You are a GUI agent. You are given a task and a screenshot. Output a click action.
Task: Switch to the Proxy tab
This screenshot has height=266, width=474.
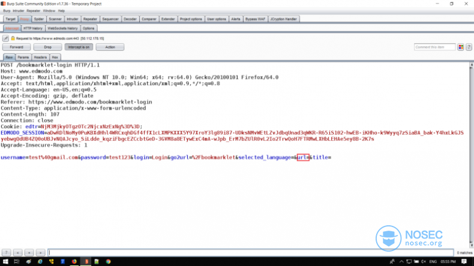pos(24,19)
